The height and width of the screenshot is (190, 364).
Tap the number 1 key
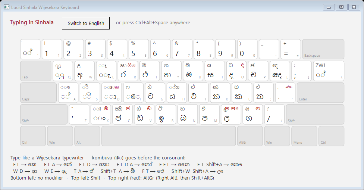pos(52,49)
